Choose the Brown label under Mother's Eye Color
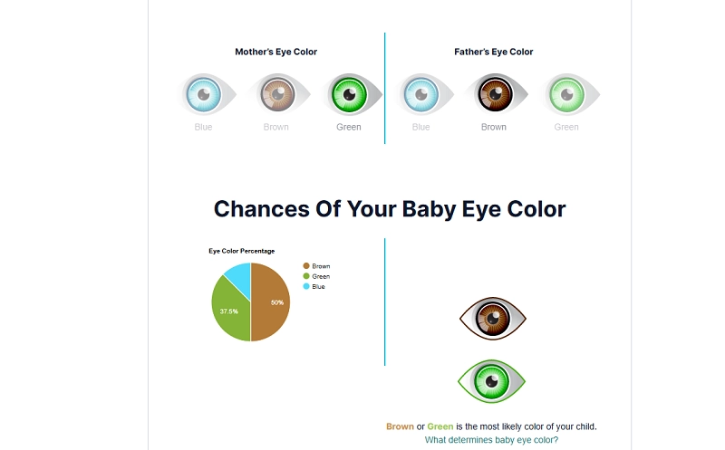Screen dimensions: 725x450 coord(275,127)
